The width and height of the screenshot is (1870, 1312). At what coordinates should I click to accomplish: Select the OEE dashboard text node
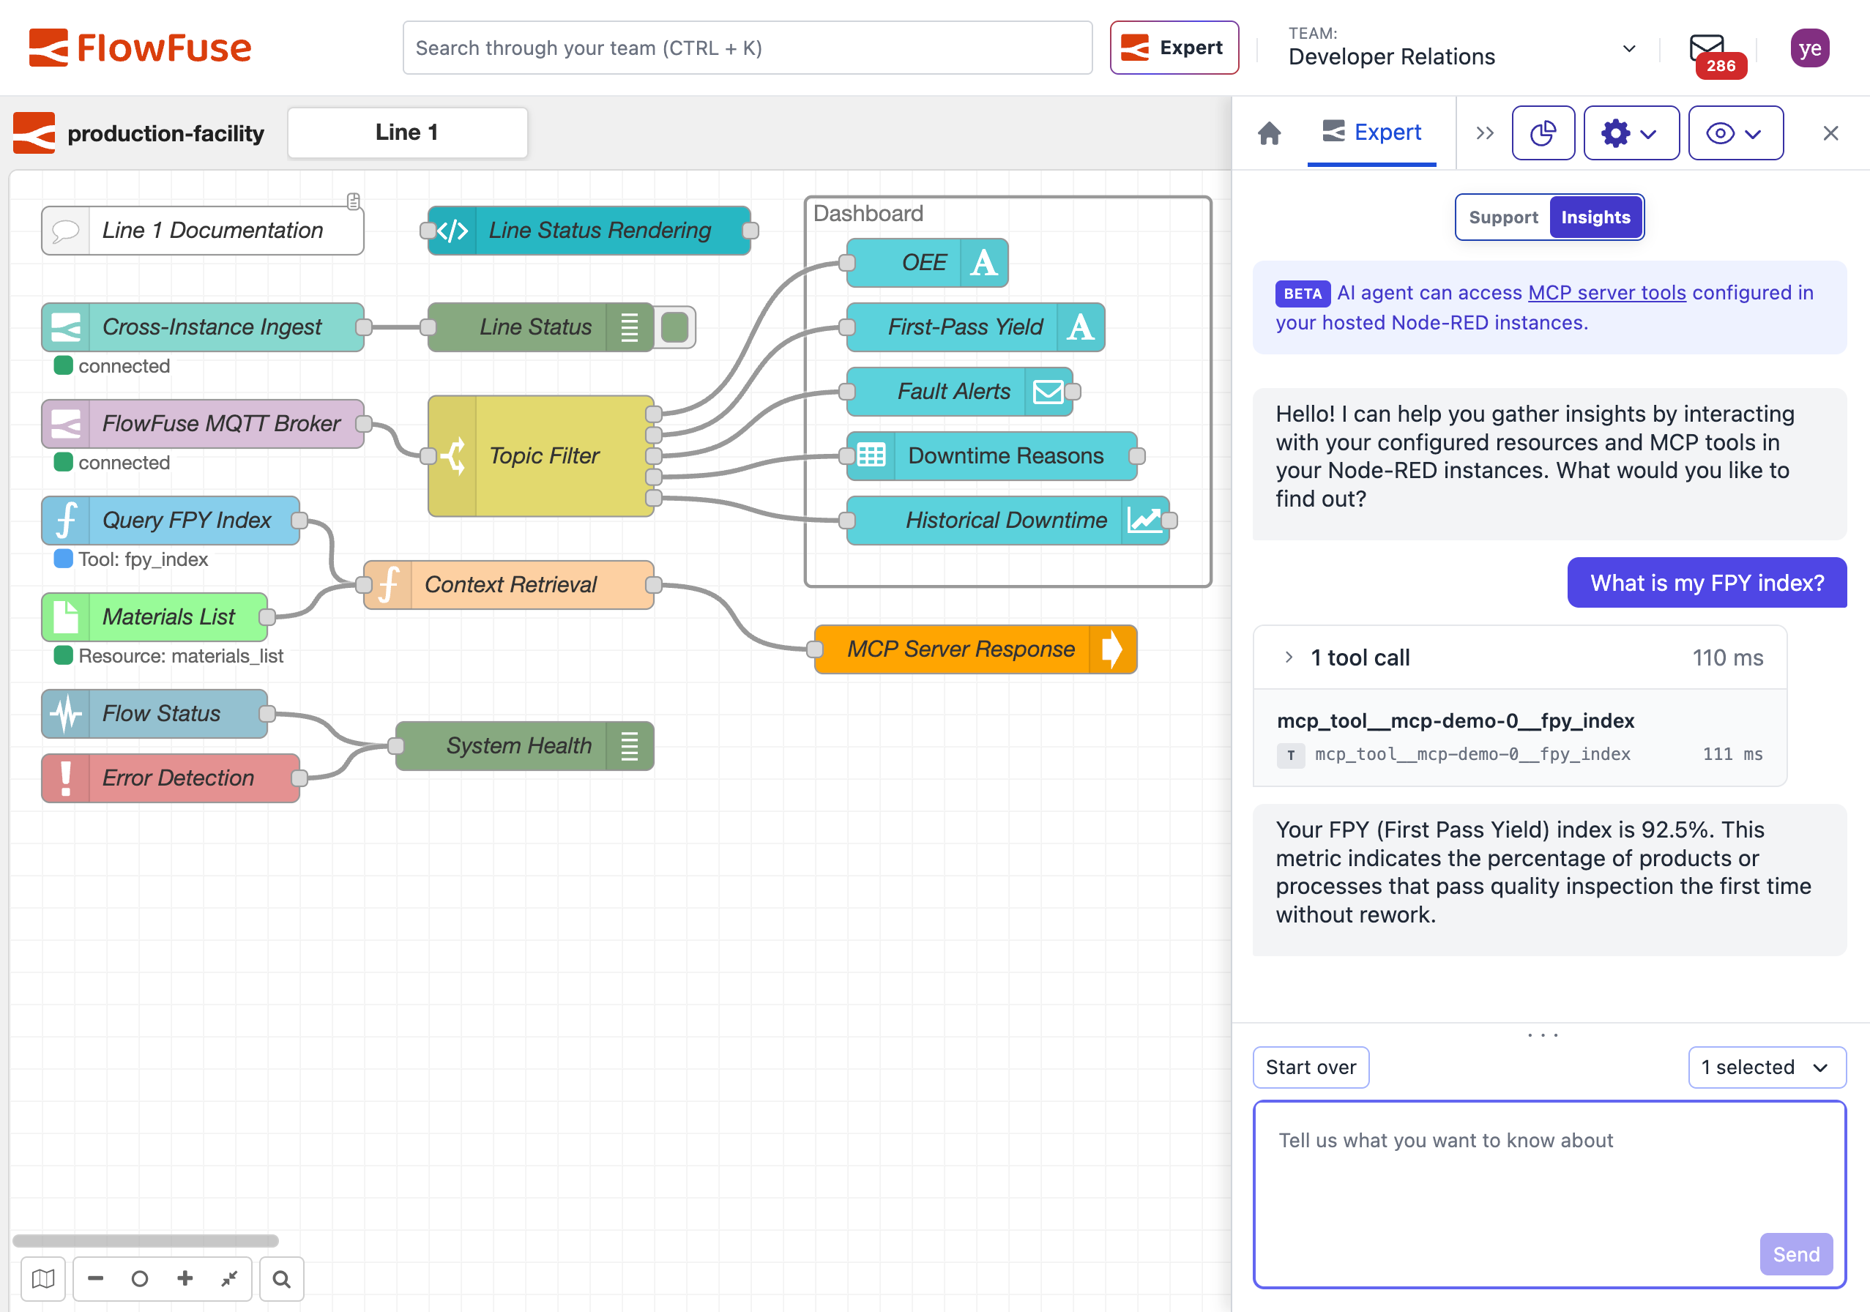(x=927, y=263)
